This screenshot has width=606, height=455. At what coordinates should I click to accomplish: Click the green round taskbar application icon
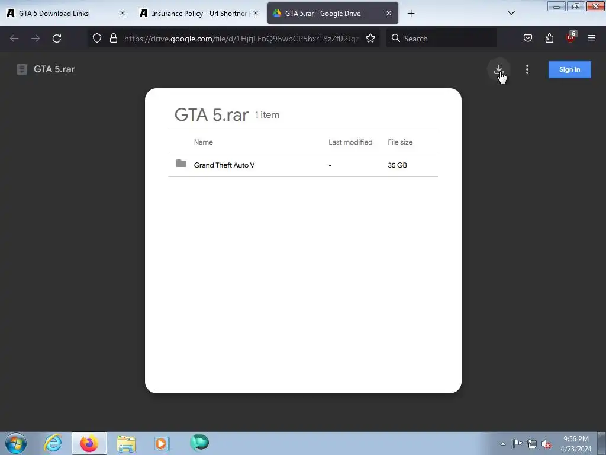[x=199, y=443]
